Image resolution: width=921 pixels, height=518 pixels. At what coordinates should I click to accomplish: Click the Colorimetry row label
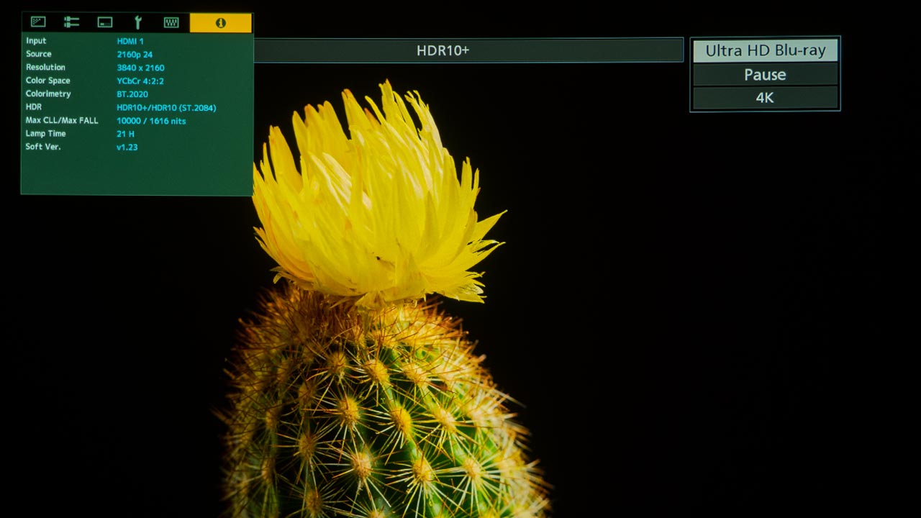click(48, 94)
